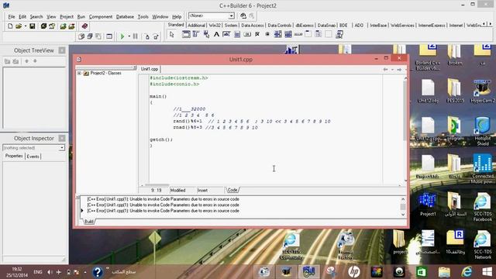This screenshot has height=279, width=496.
Task: Open the Database menu
Action: (125, 17)
